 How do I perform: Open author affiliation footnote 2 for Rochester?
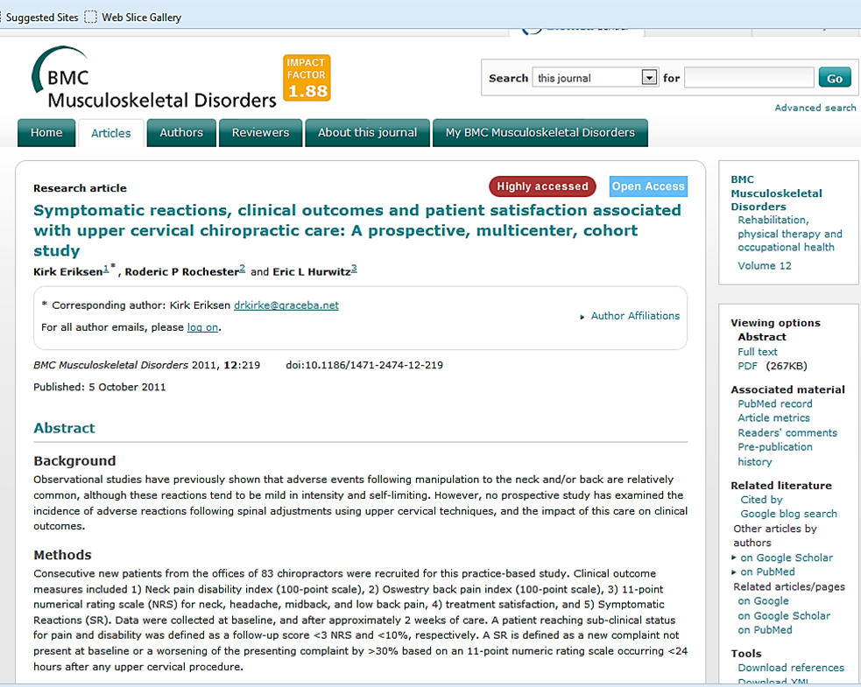tap(242, 268)
